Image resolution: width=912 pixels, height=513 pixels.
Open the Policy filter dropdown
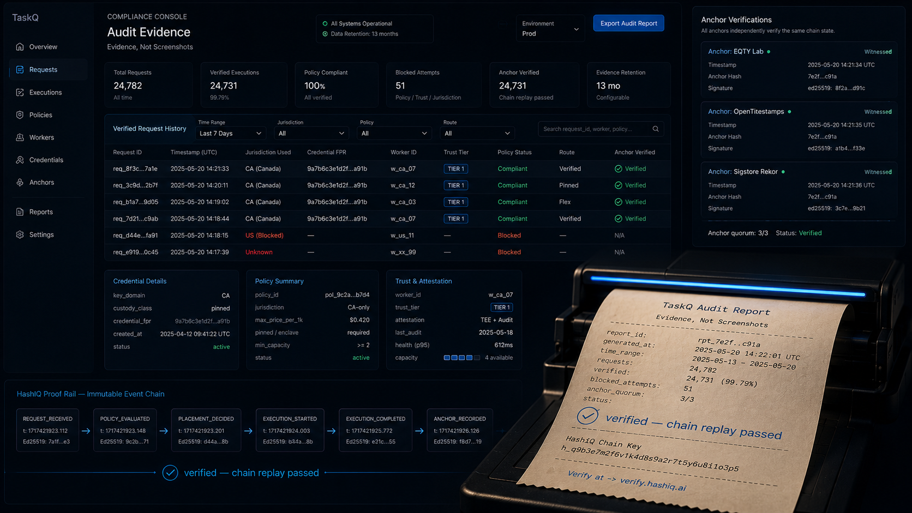click(394, 134)
